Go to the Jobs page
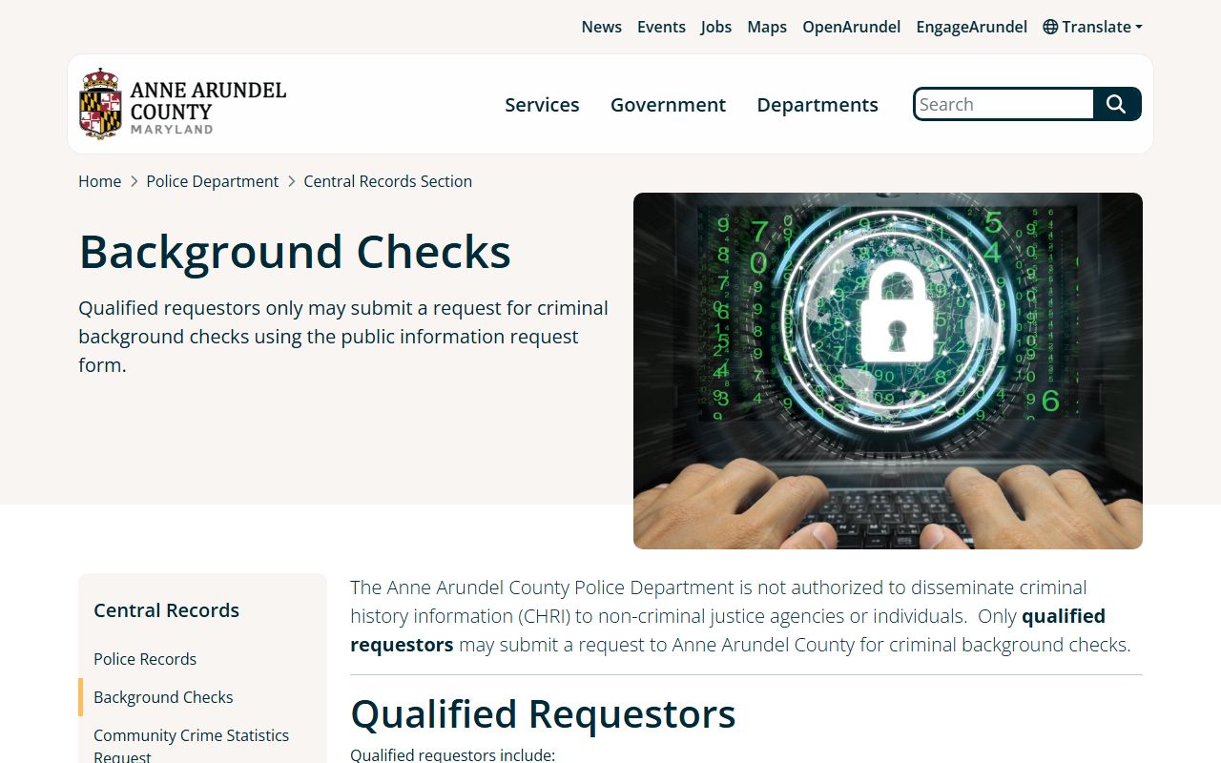The width and height of the screenshot is (1221, 763). [x=716, y=27]
